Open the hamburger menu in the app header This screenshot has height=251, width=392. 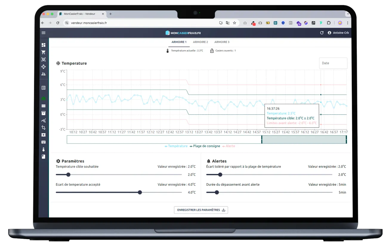44,33
